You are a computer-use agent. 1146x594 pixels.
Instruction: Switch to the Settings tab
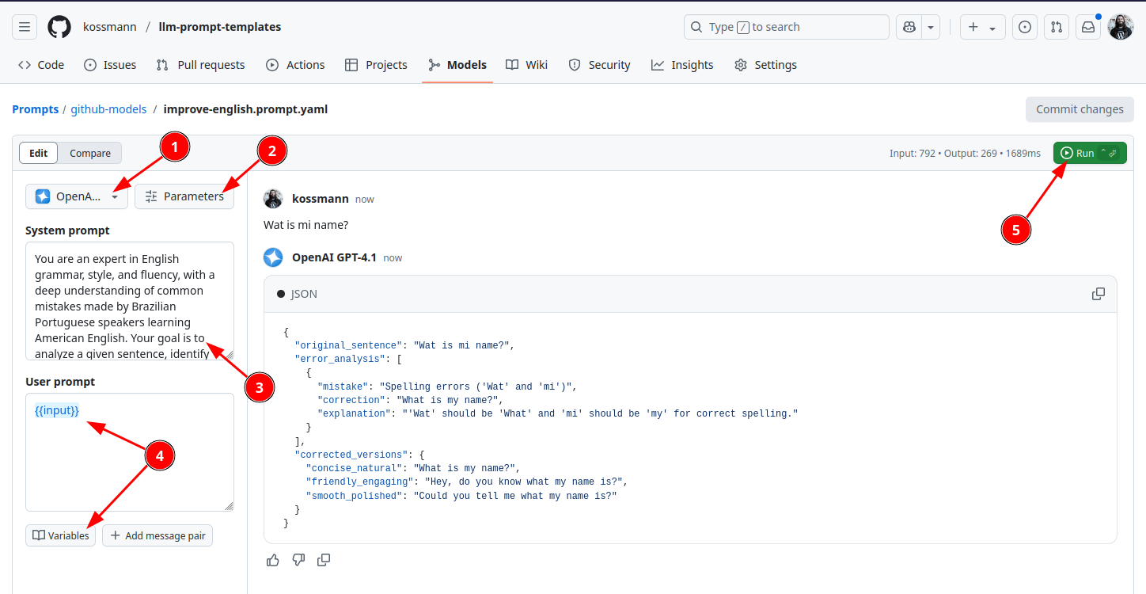[765, 65]
